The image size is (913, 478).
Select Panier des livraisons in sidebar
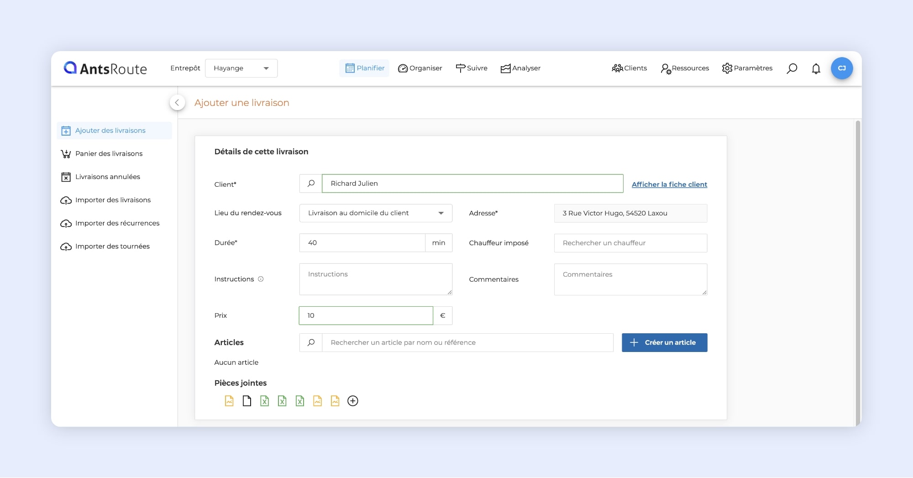point(109,154)
